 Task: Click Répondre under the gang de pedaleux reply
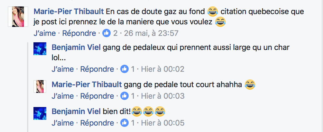click(x=97, y=69)
